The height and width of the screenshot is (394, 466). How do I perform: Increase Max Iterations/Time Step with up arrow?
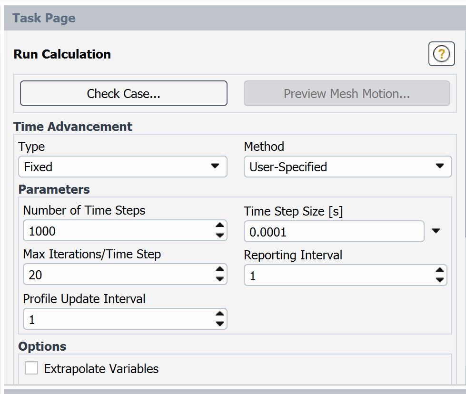219,270
